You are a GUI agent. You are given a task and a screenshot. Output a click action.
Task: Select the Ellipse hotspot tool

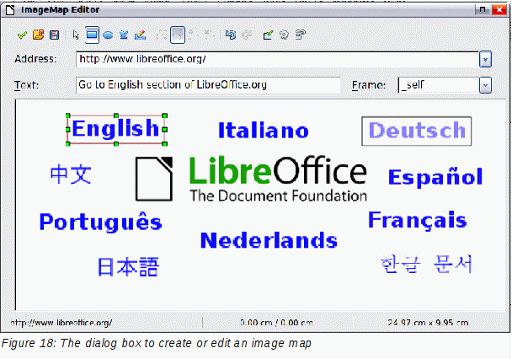(108, 35)
